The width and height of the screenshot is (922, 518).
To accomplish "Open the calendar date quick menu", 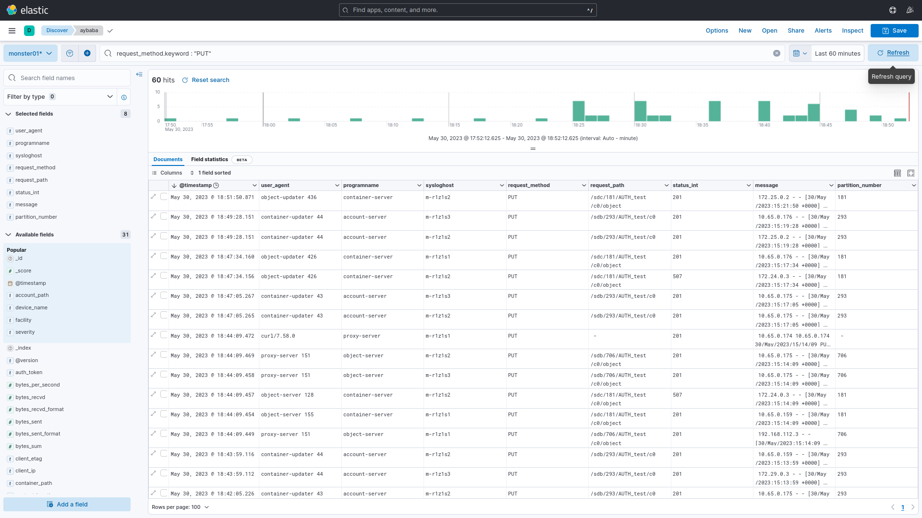I will 800,53.
